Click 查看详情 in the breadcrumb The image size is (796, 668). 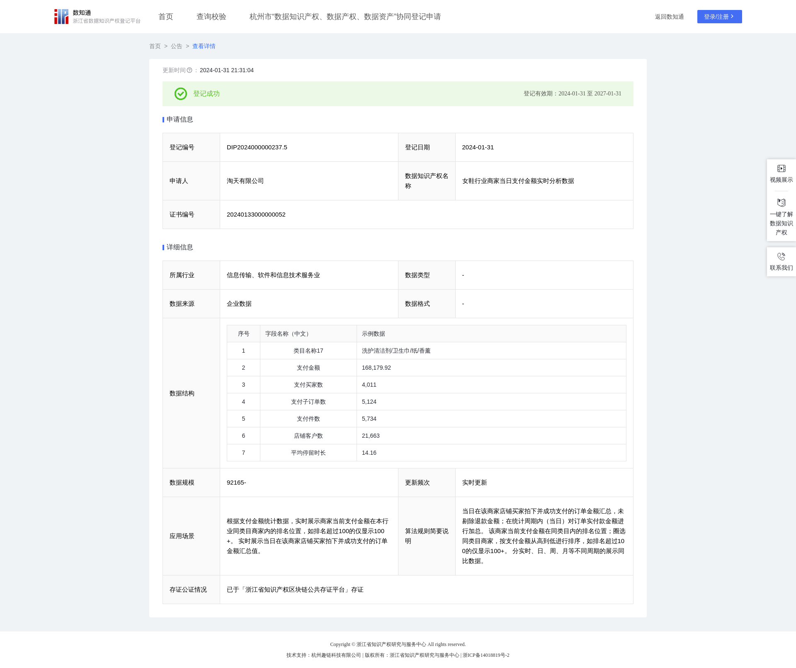(x=204, y=46)
